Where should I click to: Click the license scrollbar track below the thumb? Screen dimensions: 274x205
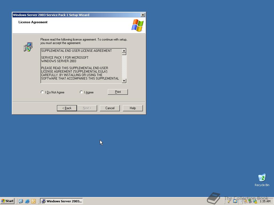point(124,67)
